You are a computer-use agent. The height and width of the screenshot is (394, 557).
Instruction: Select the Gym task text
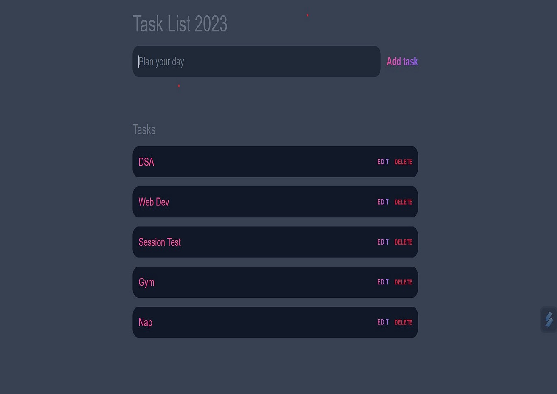click(146, 282)
